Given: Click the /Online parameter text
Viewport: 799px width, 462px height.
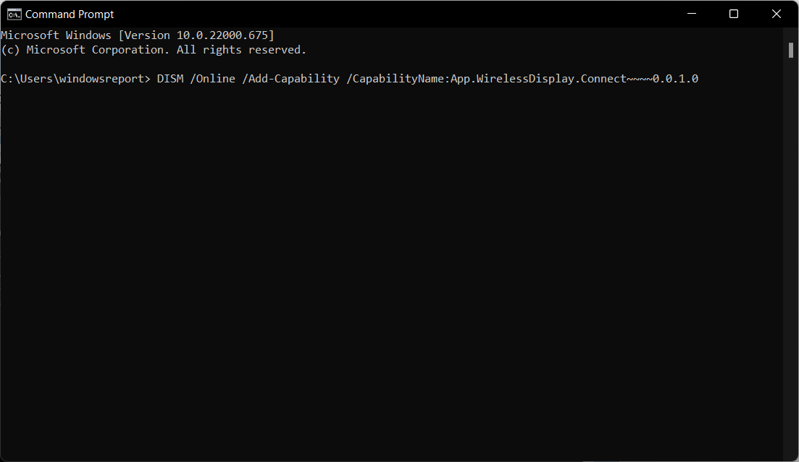Looking at the screenshot, I should click(x=214, y=78).
